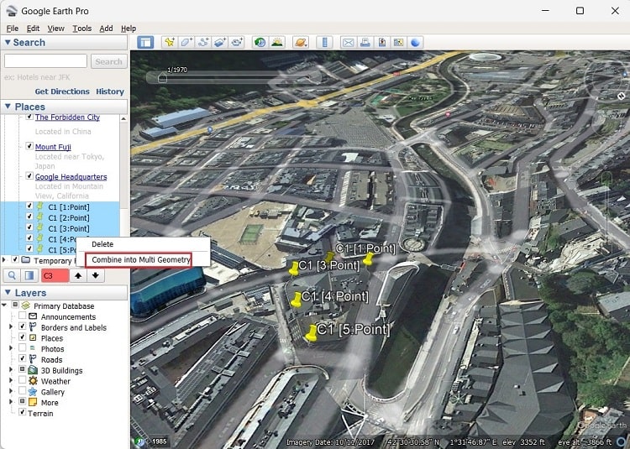Click inside the search input box
This screenshot has height=449, width=630.
(45, 61)
